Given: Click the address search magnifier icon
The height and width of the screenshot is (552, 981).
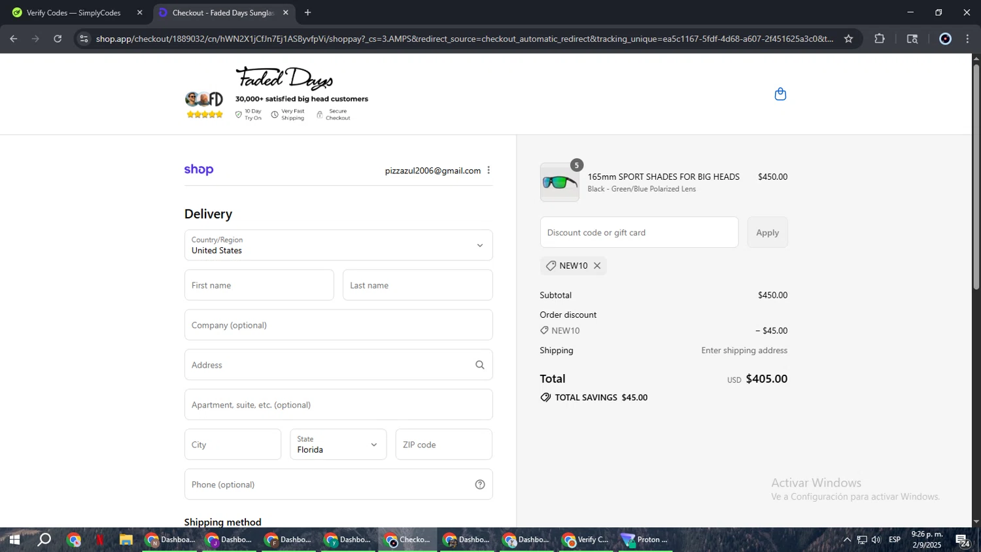Looking at the screenshot, I should click(x=480, y=365).
